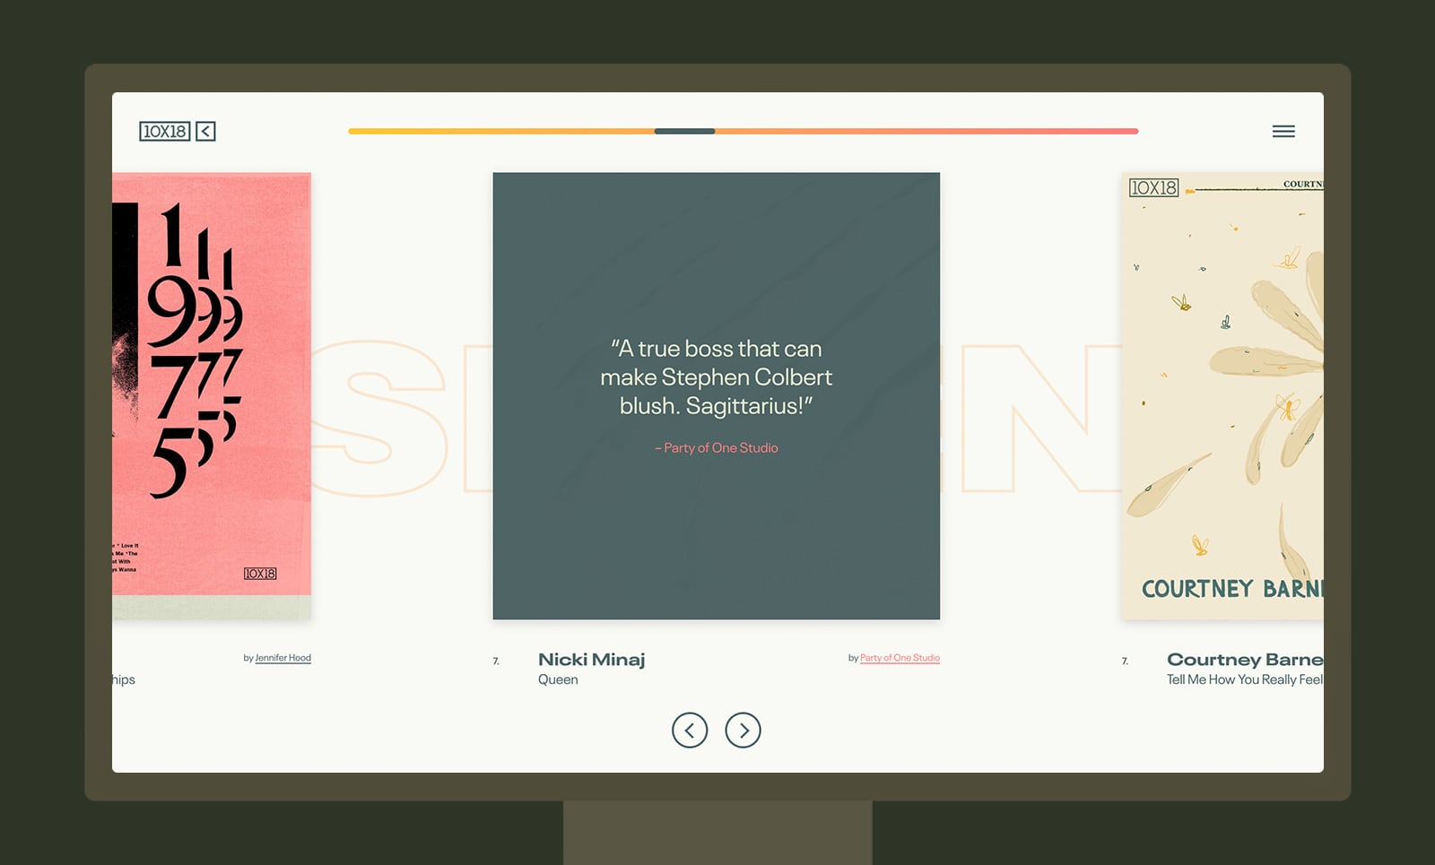Click the 10X18 badge on the Courtney Barnett poster
Screen dimensions: 1435x865
[x=1153, y=188]
